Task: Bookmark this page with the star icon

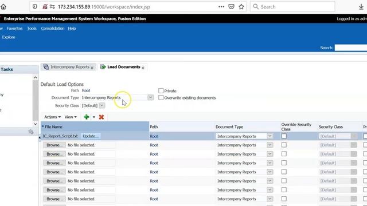Action: pyautogui.click(x=241, y=7)
